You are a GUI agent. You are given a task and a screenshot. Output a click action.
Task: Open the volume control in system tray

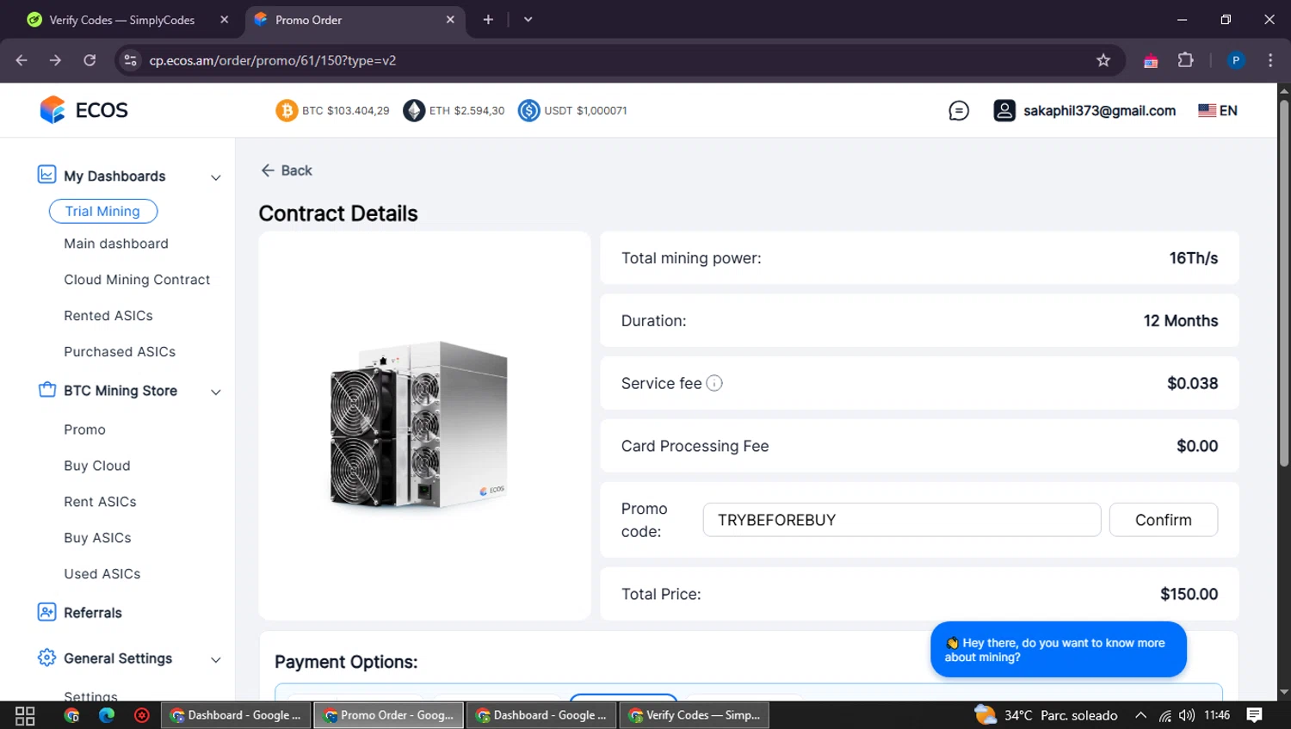(x=1187, y=715)
